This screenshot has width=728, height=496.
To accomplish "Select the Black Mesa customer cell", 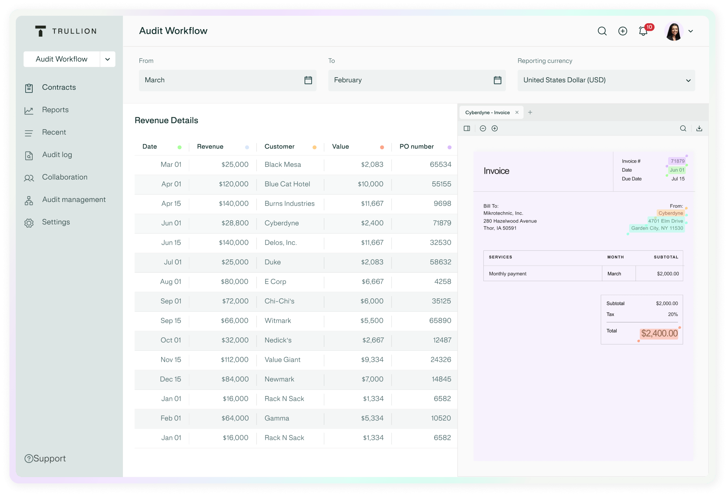I will (x=283, y=165).
